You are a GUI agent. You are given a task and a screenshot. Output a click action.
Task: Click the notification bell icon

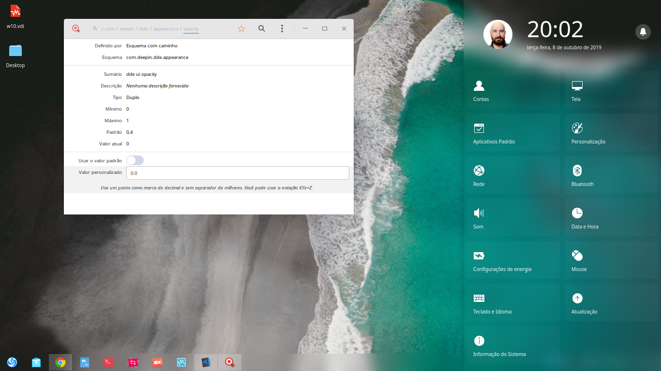point(643,32)
